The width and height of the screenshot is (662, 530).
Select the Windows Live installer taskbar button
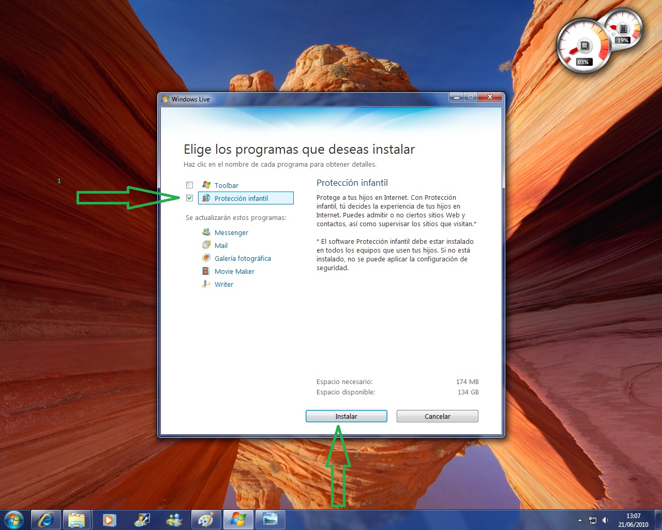pyautogui.click(x=238, y=519)
